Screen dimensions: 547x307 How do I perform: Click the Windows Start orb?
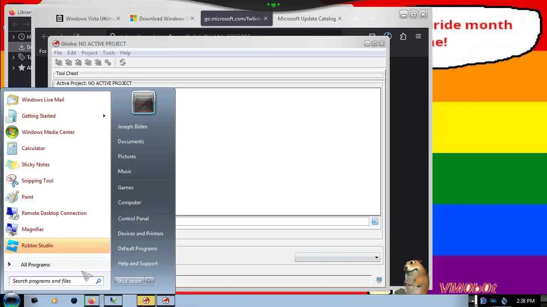[12, 300]
